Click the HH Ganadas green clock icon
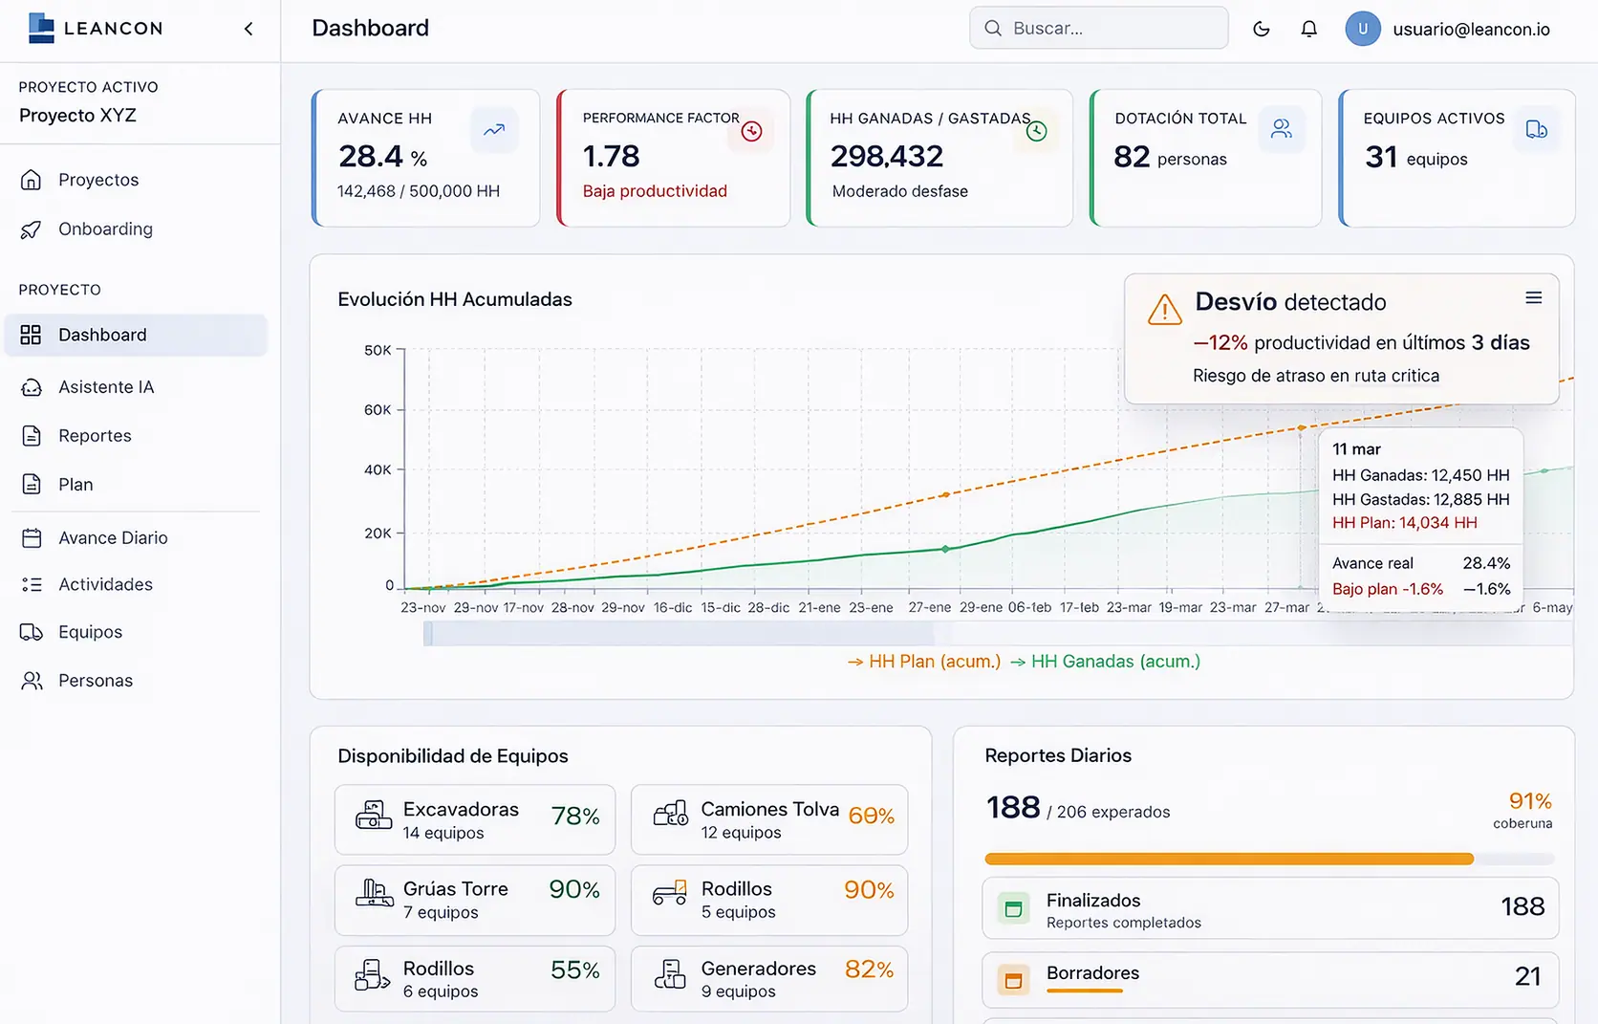Screen dimensions: 1598x1024 (1037, 131)
